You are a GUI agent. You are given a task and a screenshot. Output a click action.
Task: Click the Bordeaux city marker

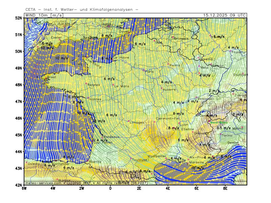pyautogui.click(x=103, y=136)
